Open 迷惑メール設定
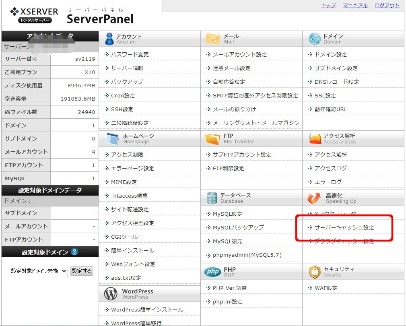This screenshot has height=326, width=406. coord(232,68)
